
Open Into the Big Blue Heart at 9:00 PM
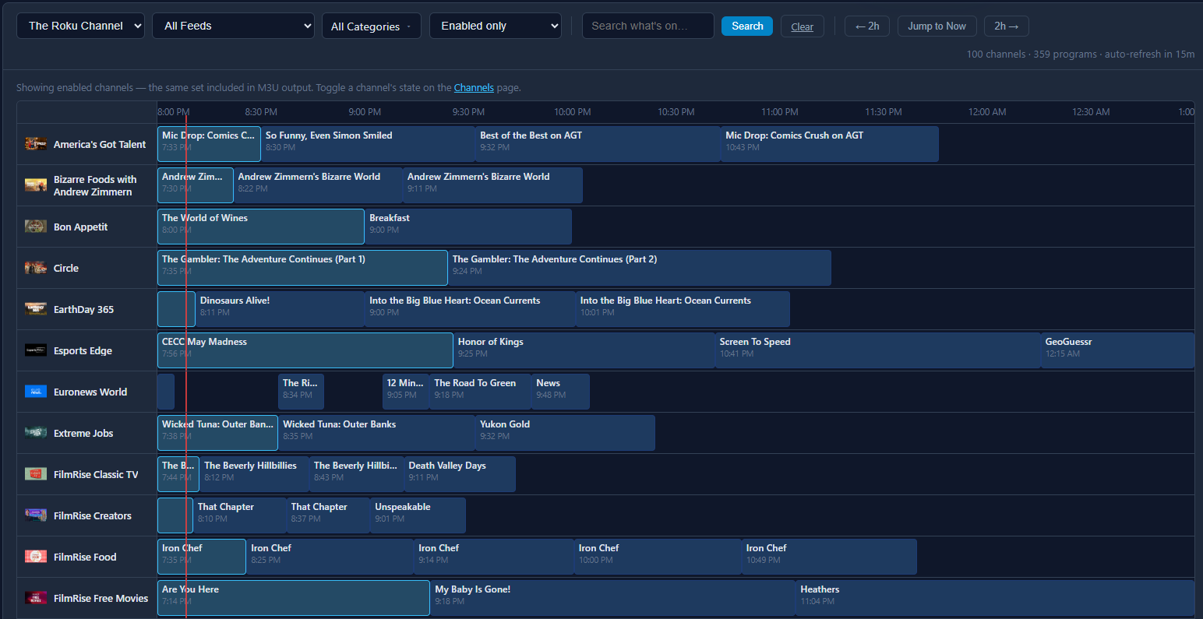[470, 309]
